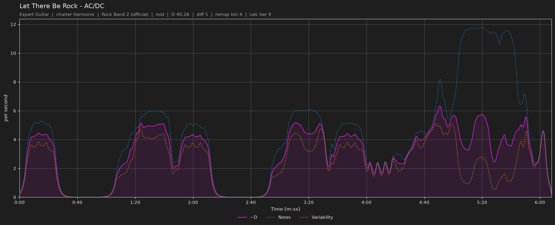Image resolution: width=555 pixels, height=225 pixels.
Task: Click 'charter Harmonix' in the subtitle
Action: pyautogui.click(x=75, y=15)
